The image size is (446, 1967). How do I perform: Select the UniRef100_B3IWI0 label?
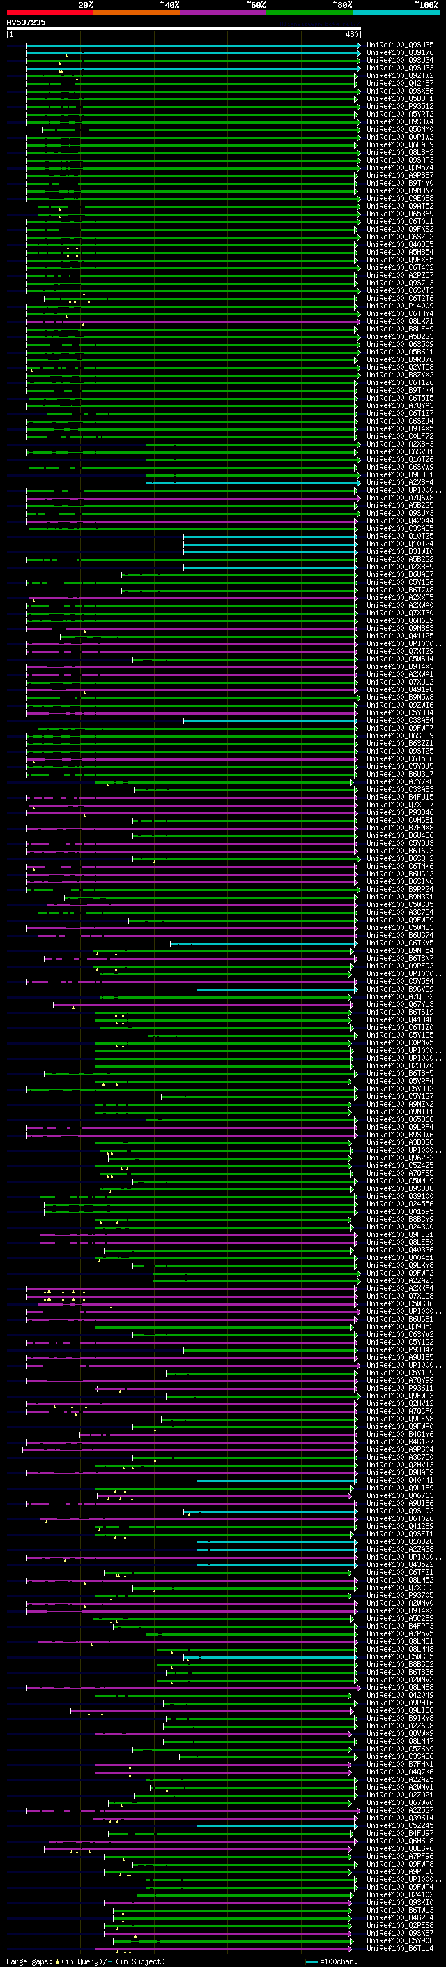coord(400,551)
